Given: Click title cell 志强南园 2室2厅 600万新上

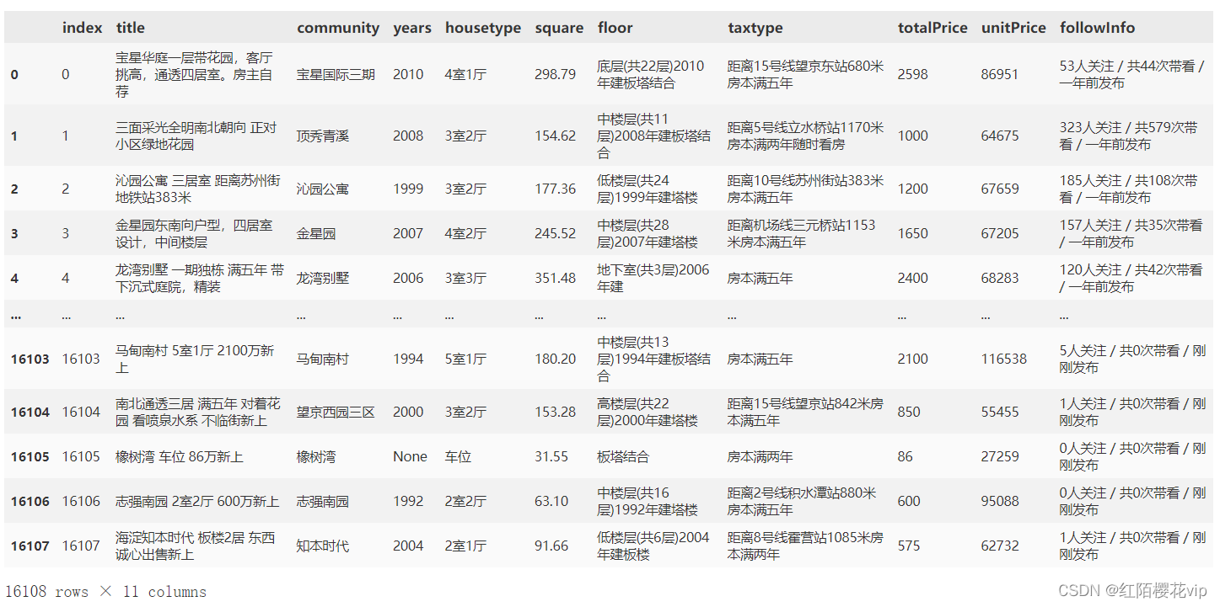Looking at the screenshot, I should point(197,501).
